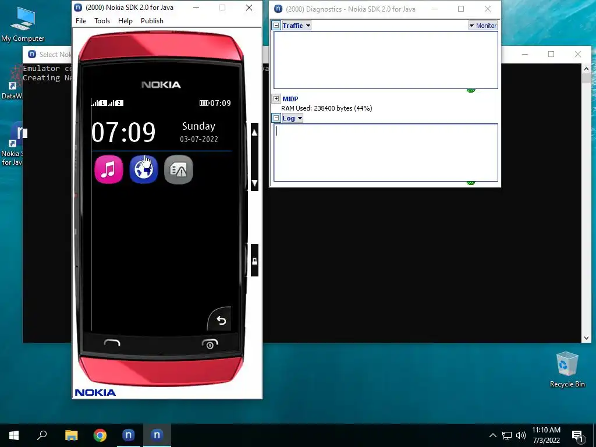Image resolution: width=596 pixels, height=447 pixels.
Task: Click the RAM Used text in Diagnostics
Action: point(327,108)
